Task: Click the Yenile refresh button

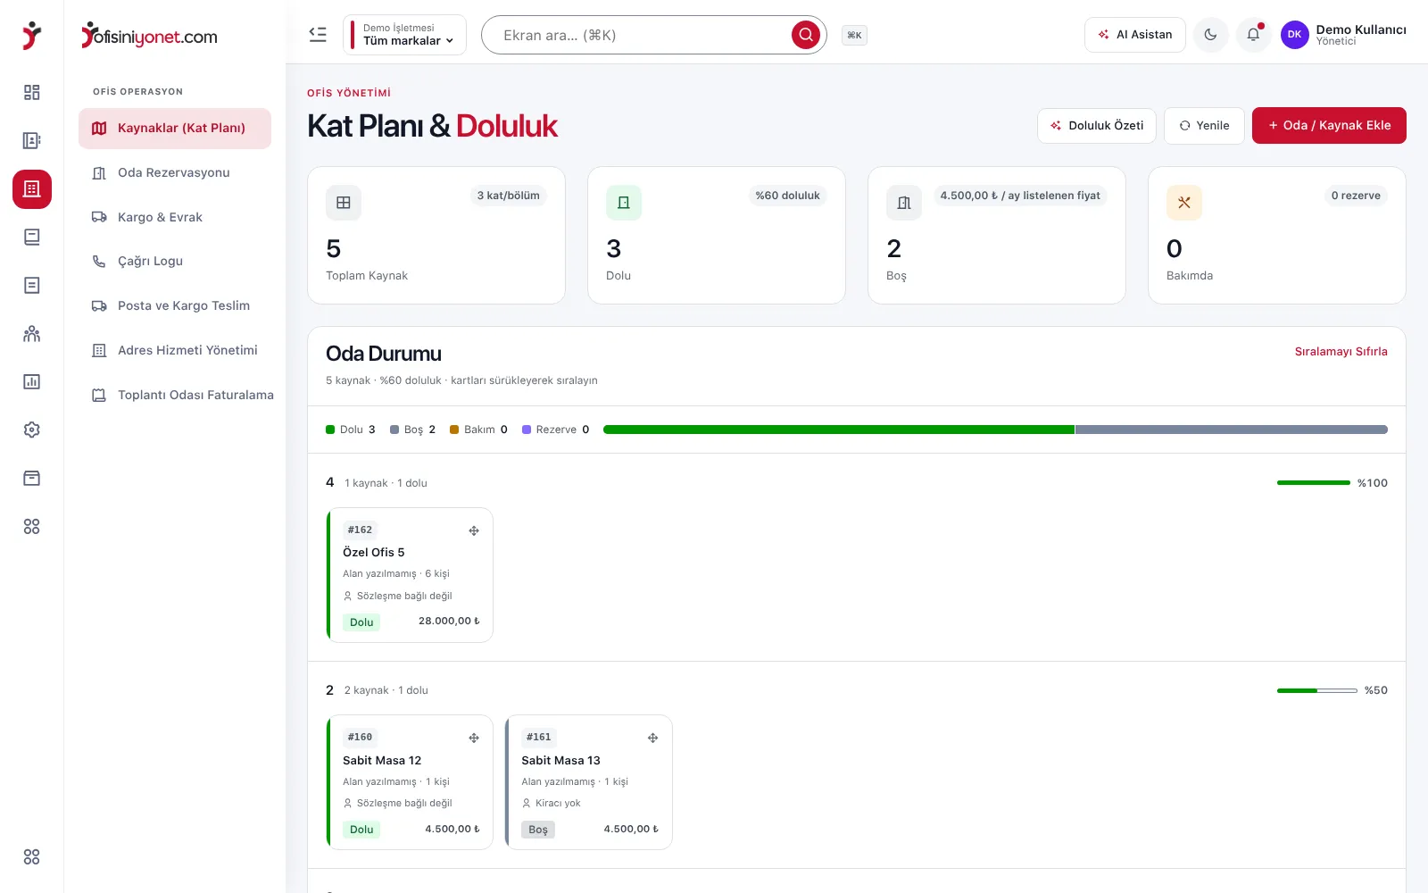Action: coord(1204,126)
